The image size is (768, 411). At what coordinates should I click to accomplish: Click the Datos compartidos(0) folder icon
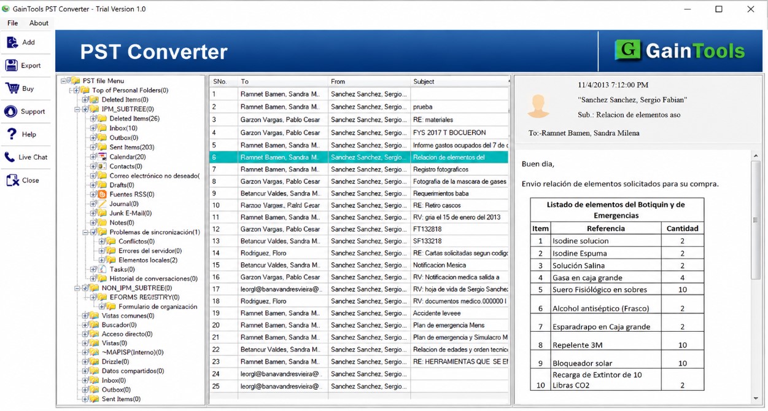point(95,371)
